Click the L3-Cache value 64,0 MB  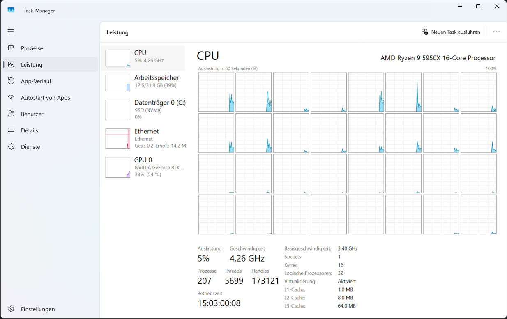[x=347, y=306]
